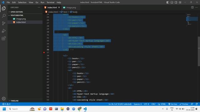Change end of line sequence CRLF

pos(153,104)
